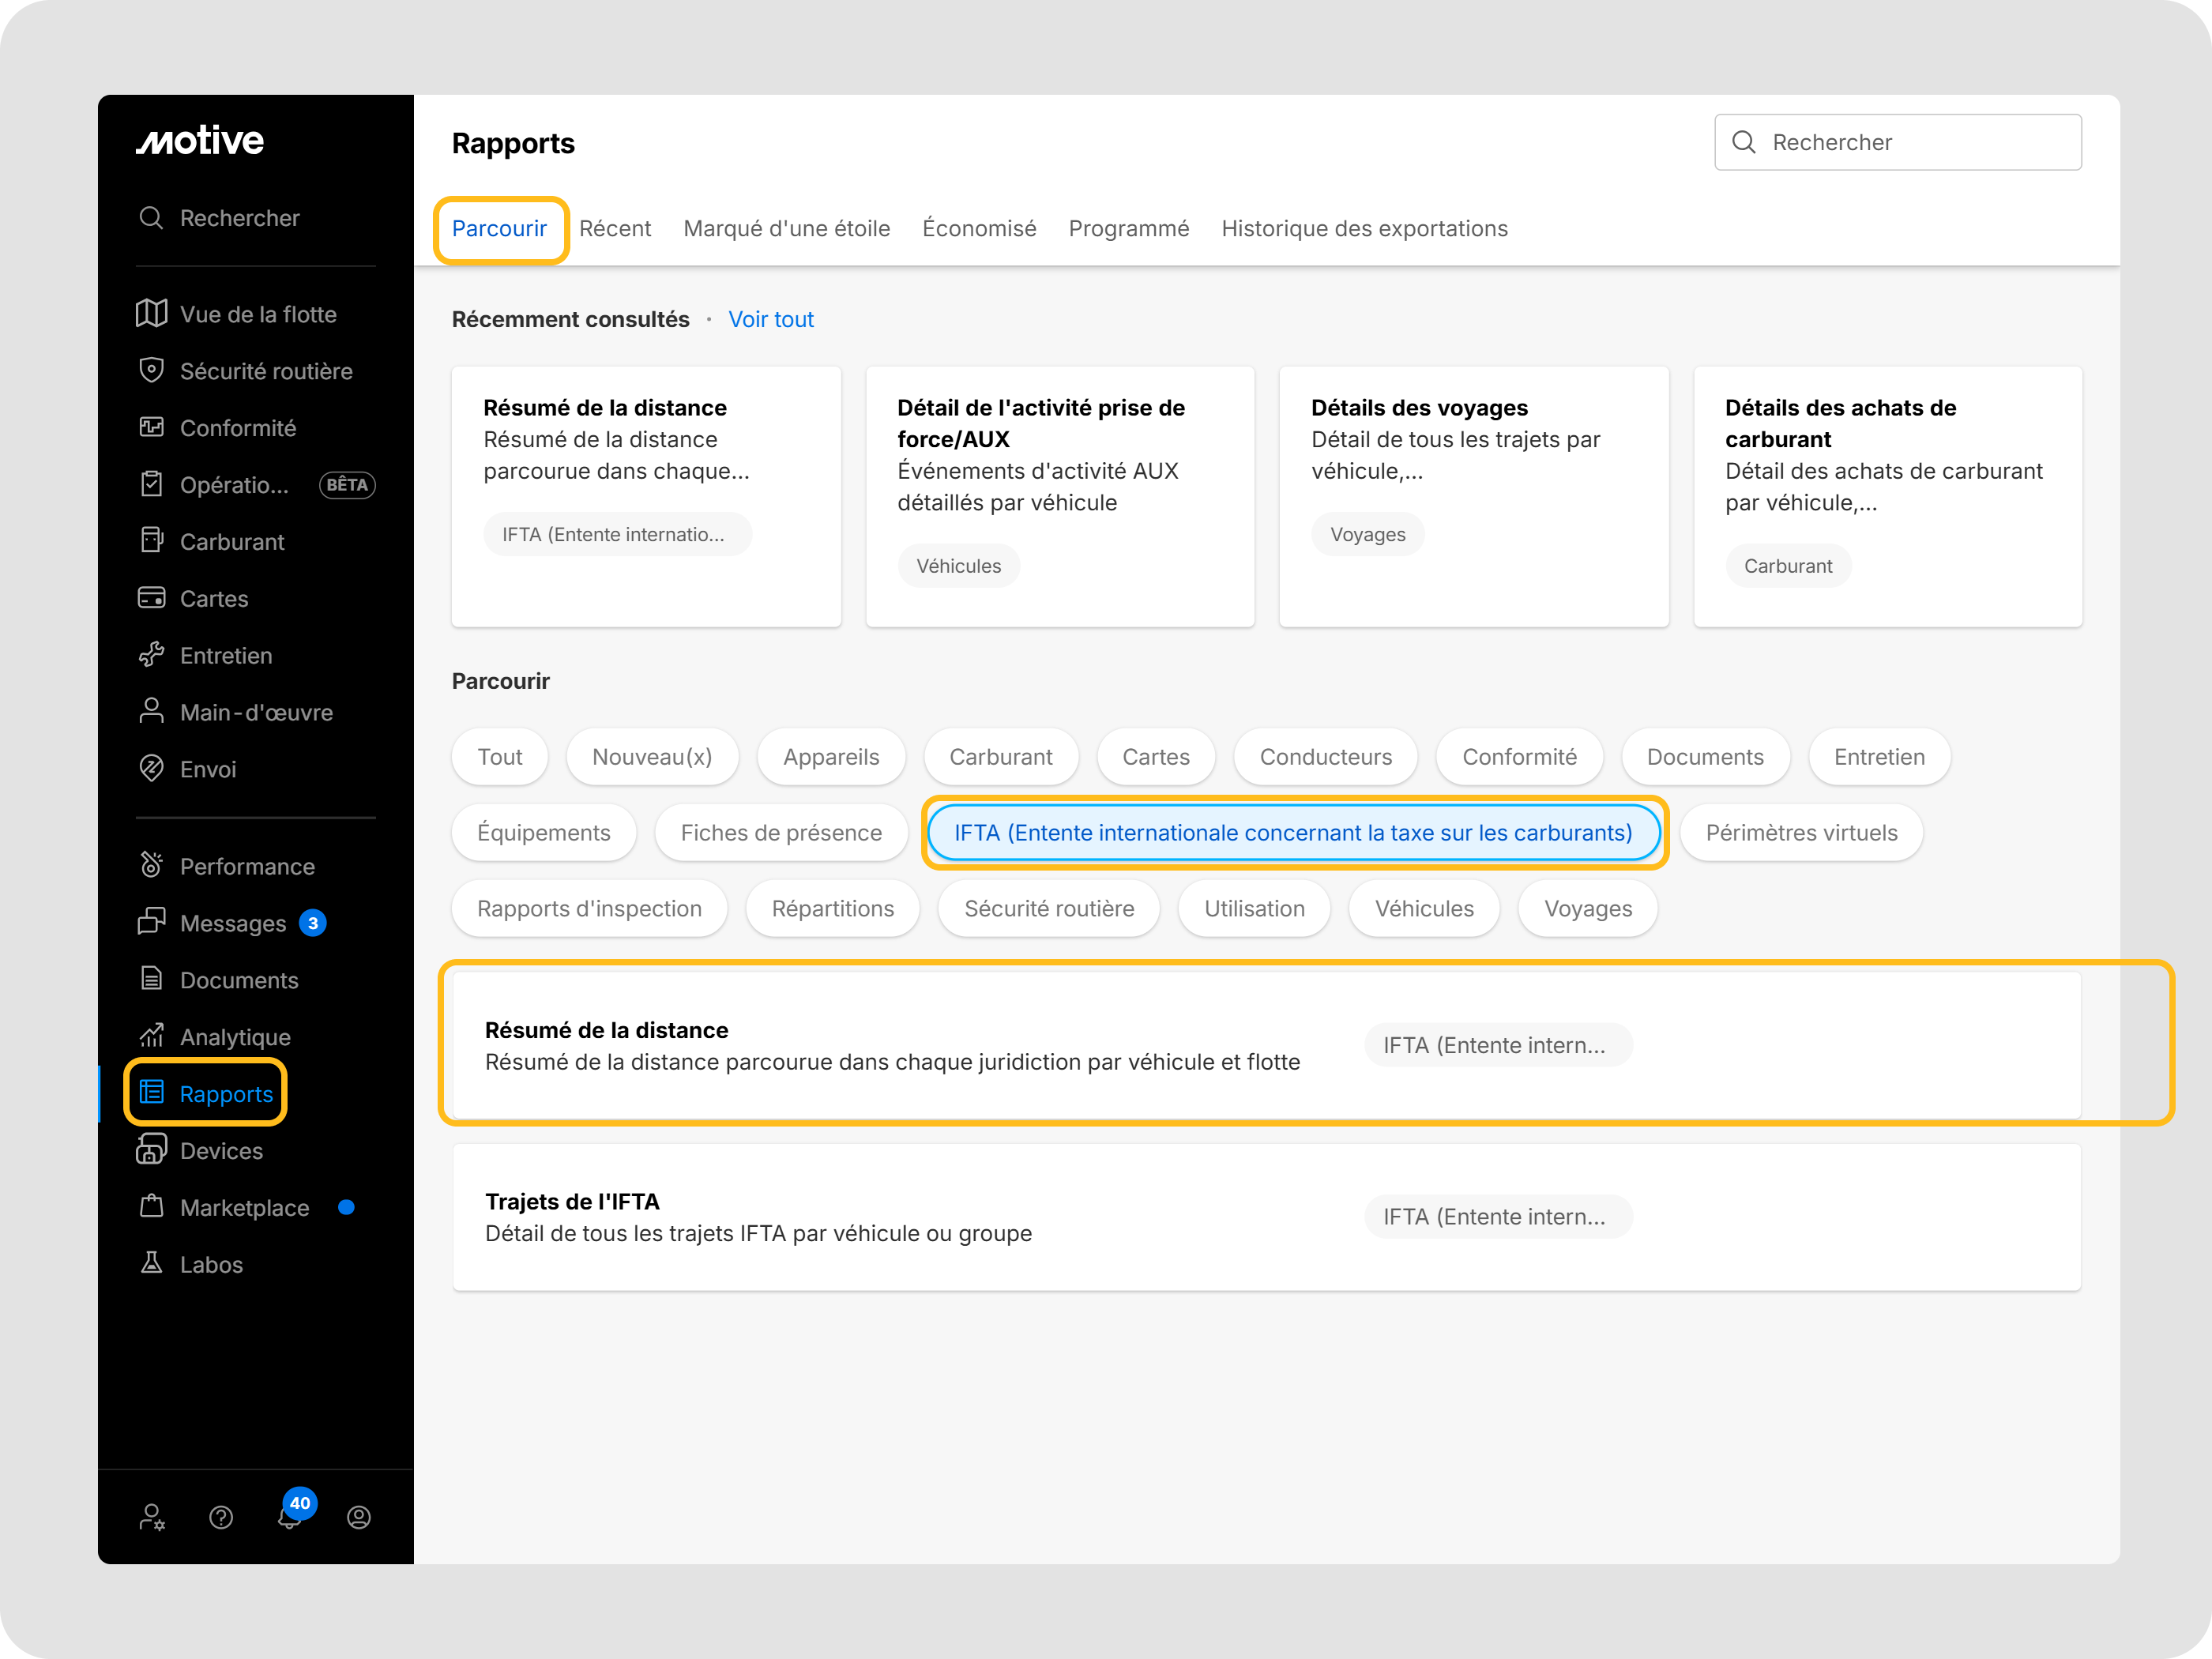Open recently viewed Résumé de la distance card

tap(646, 497)
